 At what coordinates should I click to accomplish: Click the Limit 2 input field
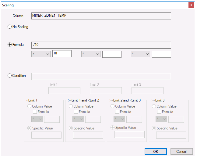[x=106, y=91]
